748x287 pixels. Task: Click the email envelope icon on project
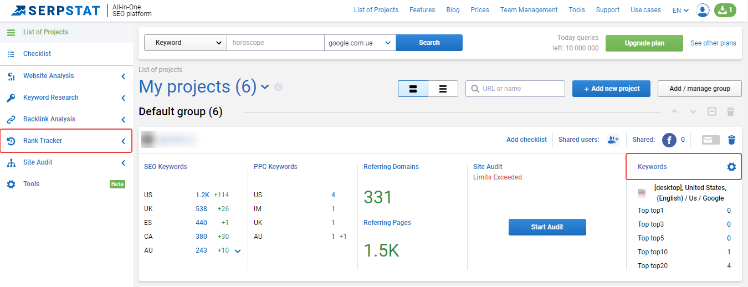(711, 140)
